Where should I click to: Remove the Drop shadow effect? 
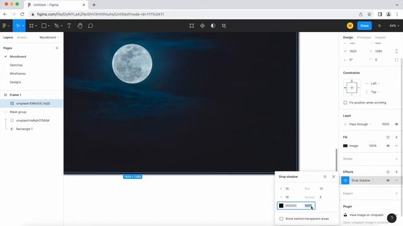pos(397,180)
